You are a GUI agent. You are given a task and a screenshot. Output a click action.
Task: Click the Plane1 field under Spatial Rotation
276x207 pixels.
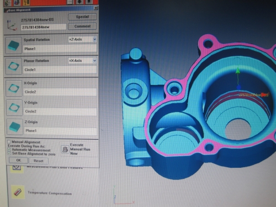pos(60,49)
